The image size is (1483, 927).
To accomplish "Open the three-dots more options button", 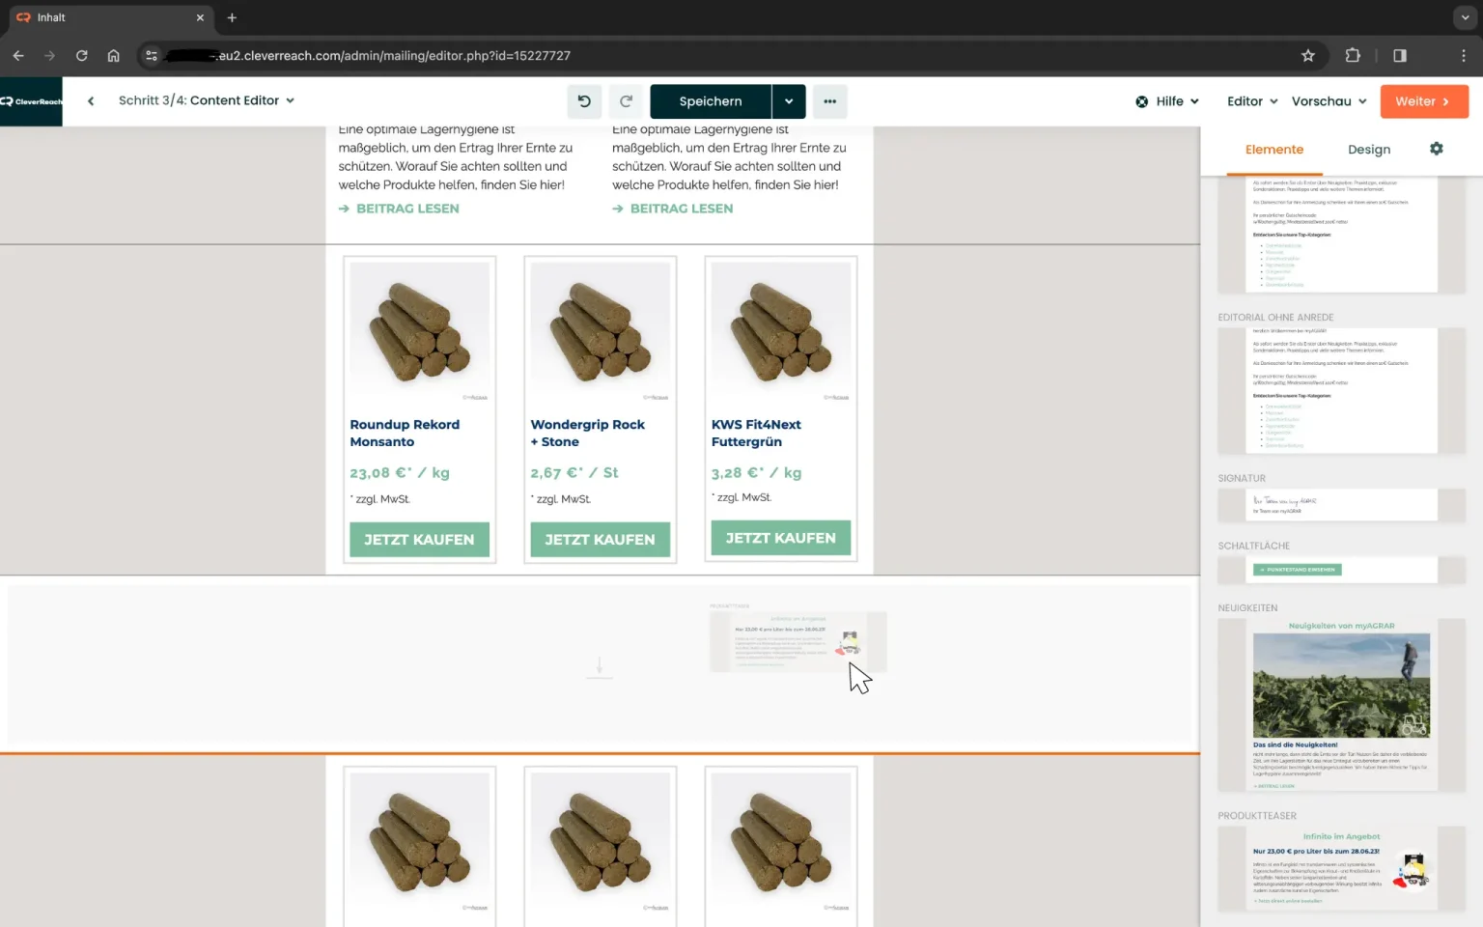I will point(829,101).
